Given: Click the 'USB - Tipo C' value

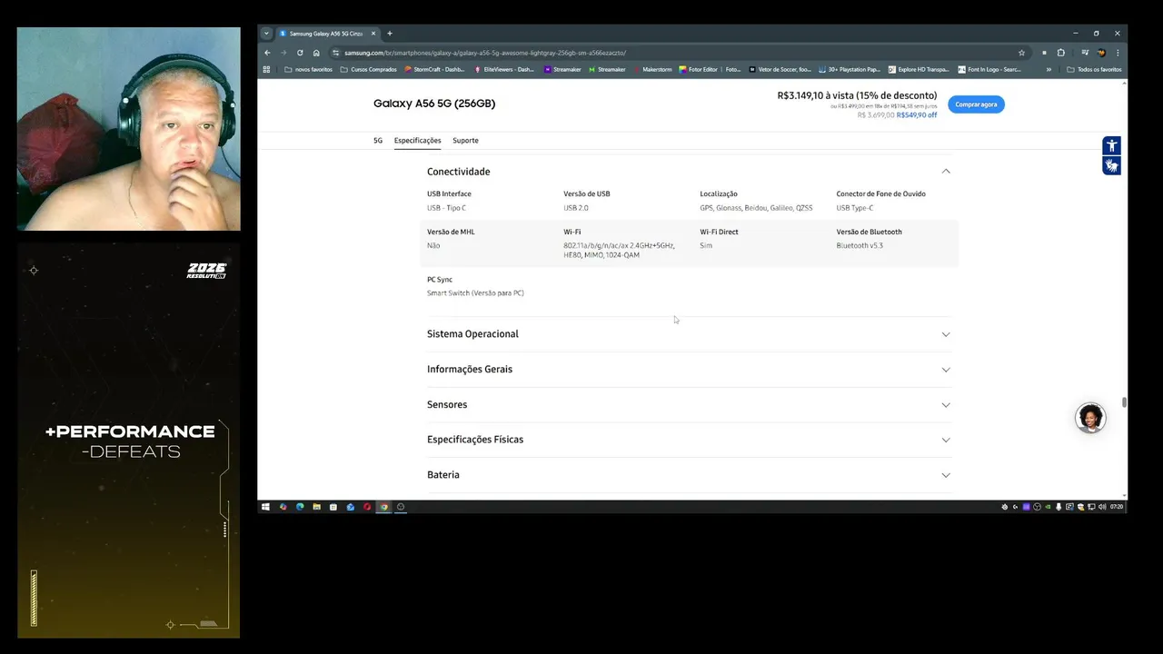Looking at the screenshot, I should 446,208.
